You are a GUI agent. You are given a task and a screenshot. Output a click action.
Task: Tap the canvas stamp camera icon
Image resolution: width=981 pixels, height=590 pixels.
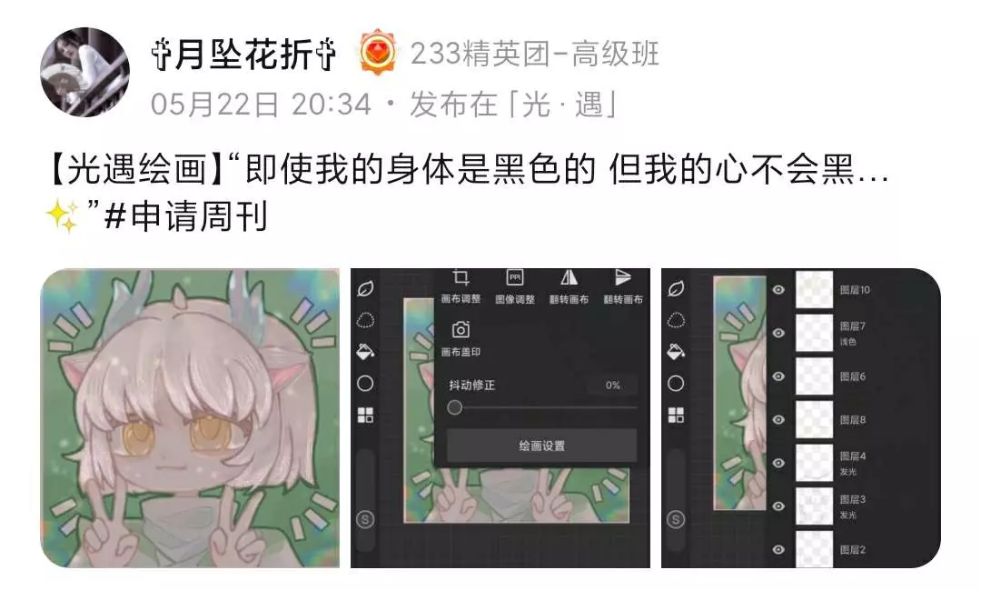pyautogui.click(x=461, y=329)
